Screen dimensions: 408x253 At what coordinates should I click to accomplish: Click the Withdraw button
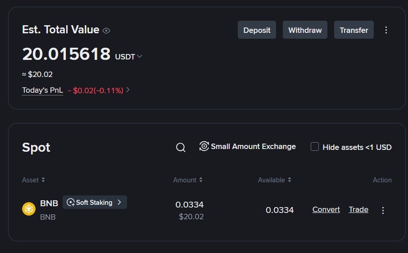click(305, 30)
